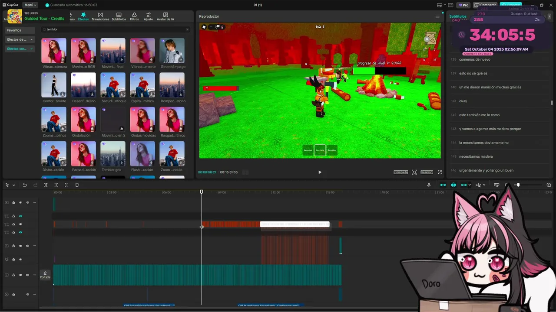Click the voice-over record microphone icon
The height and width of the screenshot is (312, 556).
(429, 185)
